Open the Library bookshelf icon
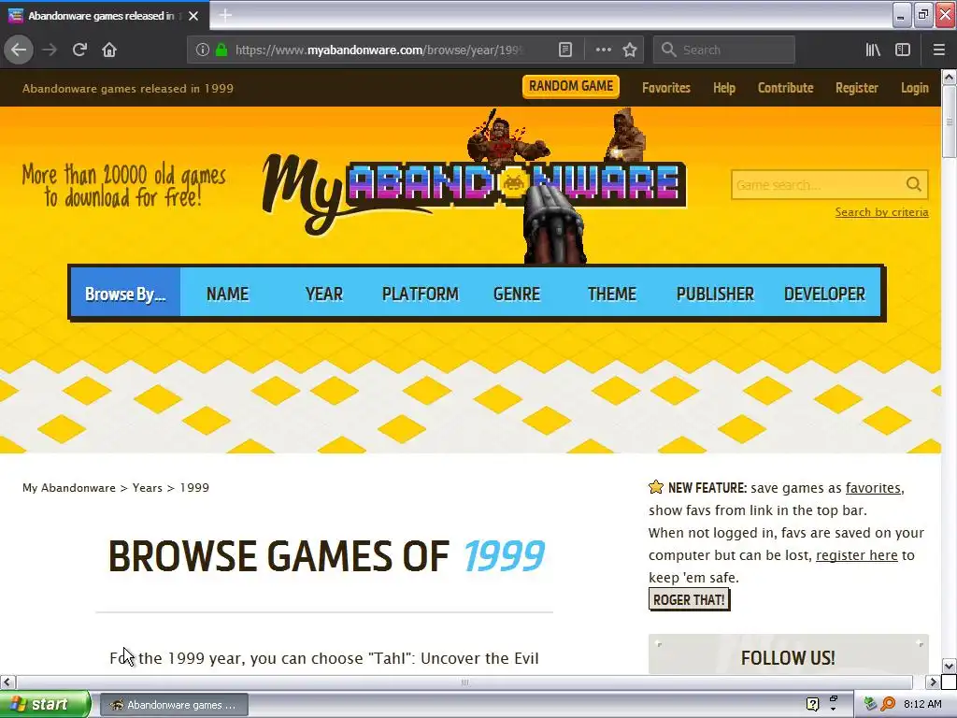Image resolution: width=957 pixels, height=718 pixels. [x=873, y=50]
